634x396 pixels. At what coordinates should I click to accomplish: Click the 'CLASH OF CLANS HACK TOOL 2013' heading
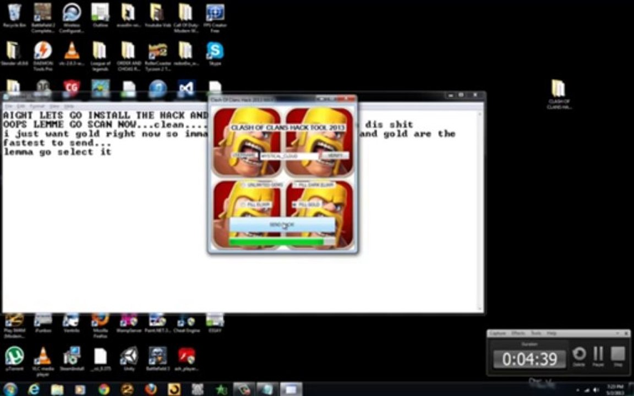(288, 127)
